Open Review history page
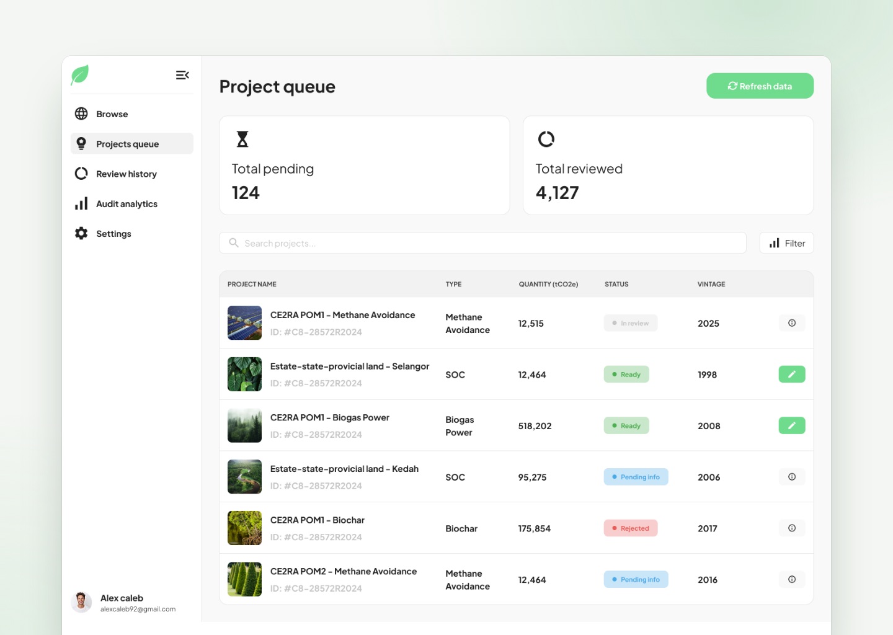This screenshot has width=893, height=635. (x=132, y=174)
